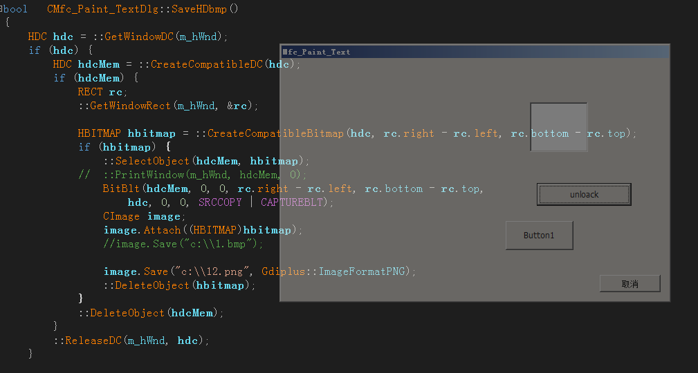Image resolution: width=698 pixels, height=373 pixels.
Task: Click the Mfc_Paint_Text dialog title bar
Action: 475,52
